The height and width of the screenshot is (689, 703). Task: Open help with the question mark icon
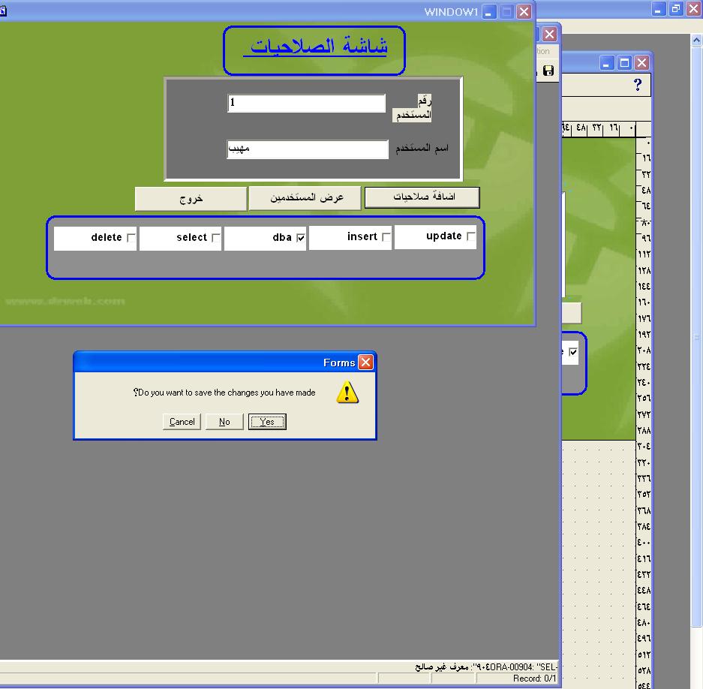pos(638,85)
